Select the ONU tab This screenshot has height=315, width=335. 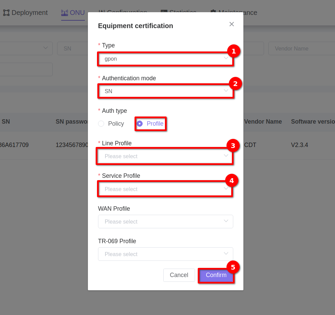77,13
